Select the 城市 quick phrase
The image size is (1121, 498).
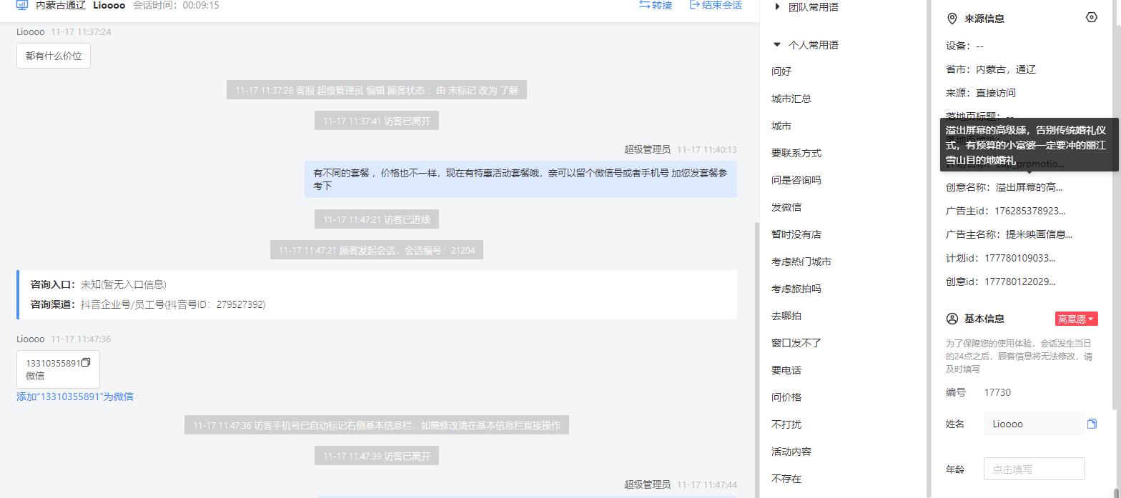click(781, 126)
